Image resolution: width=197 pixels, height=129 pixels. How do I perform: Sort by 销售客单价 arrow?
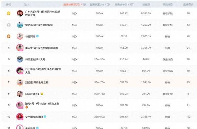point(128,5)
